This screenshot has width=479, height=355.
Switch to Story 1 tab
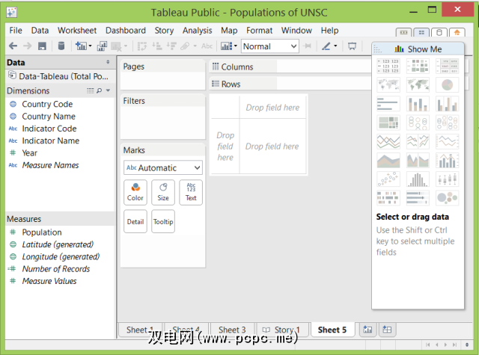click(x=281, y=330)
